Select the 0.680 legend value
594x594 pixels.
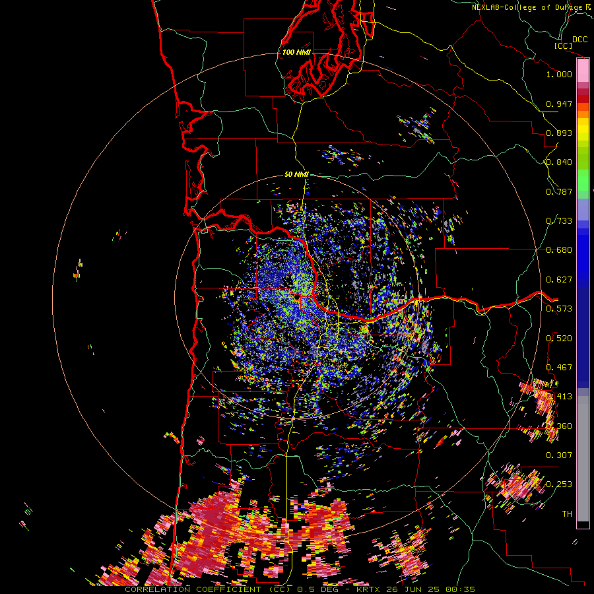[559, 250]
